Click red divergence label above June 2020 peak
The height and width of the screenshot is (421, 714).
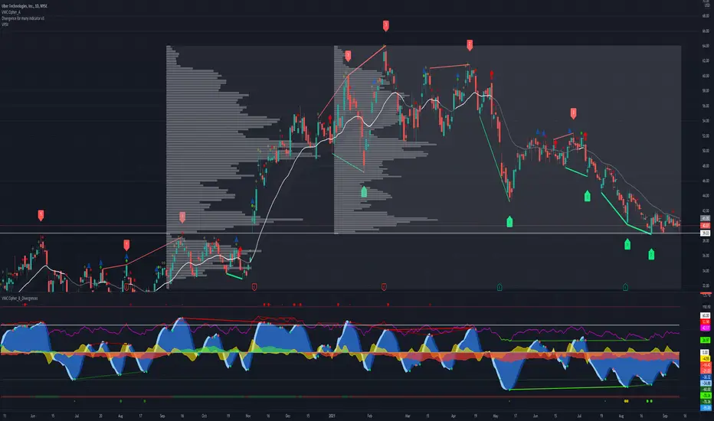pyautogui.click(x=41, y=215)
